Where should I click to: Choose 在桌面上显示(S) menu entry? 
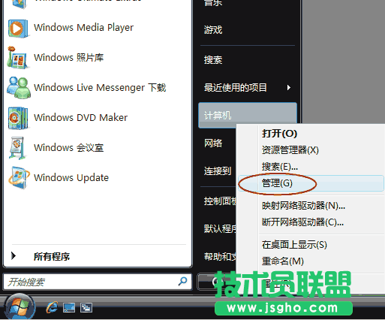point(294,245)
